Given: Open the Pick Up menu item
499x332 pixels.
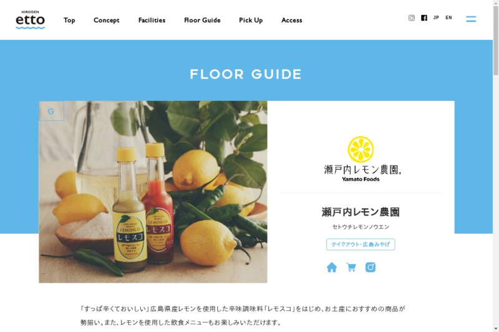Looking at the screenshot, I should point(251,20).
